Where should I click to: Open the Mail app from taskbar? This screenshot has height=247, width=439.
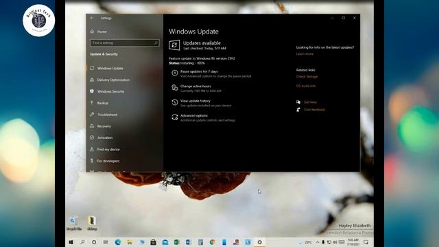pos(165,242)
